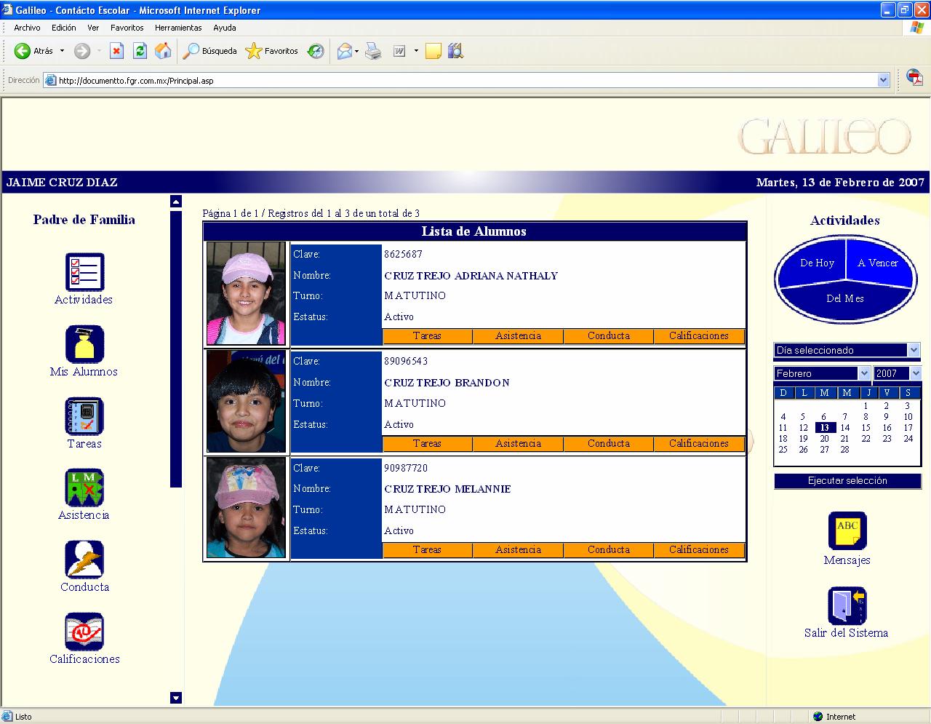Open the 2007 year dropdown
The width and height of the screenshot is (931, 724).
tap(916, 373)
